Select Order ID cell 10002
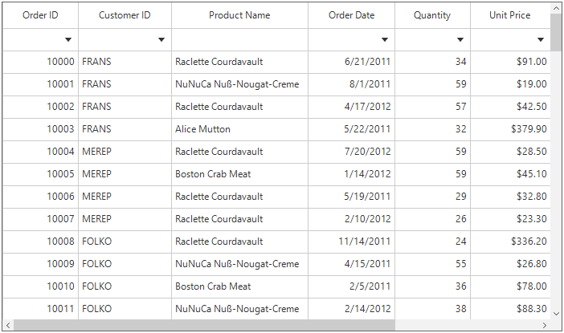The image size is (564, 333). [x=40, y=107]
